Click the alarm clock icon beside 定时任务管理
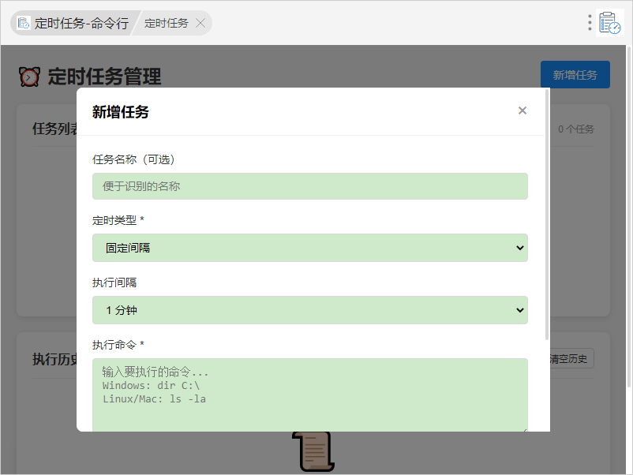 click(29, 77)
